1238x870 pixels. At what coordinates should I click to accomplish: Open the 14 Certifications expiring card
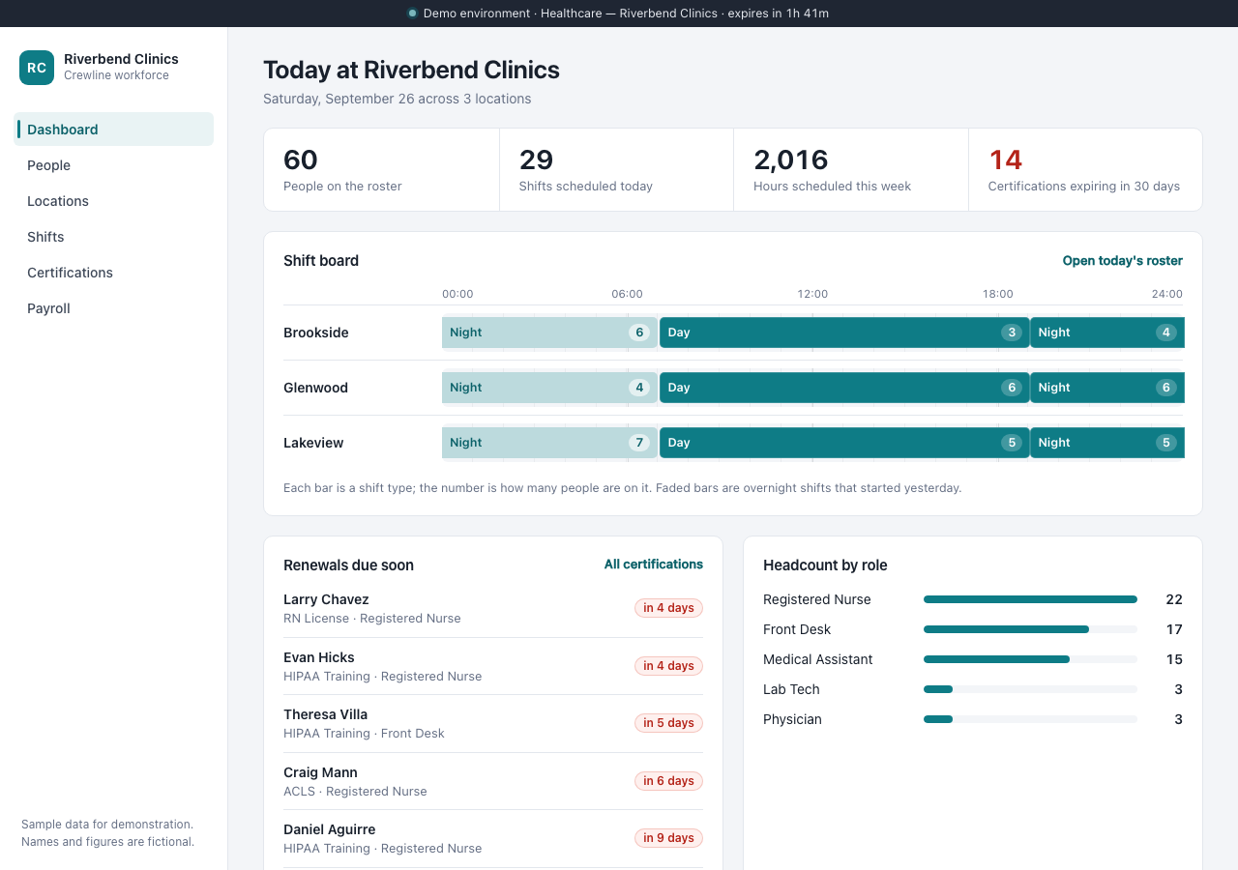pyautogui.click(x=1085, y=170)
